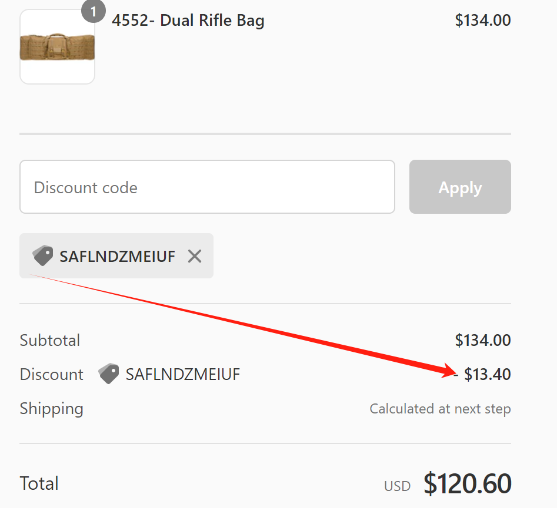Screen dimensions: 557x508
Task: Click the Total label
Action: (x=39, y=483)
